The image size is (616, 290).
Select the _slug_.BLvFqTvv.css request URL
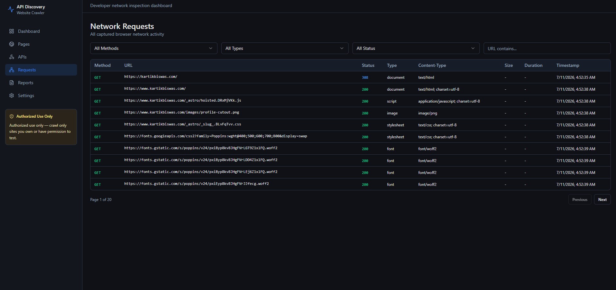pyautogui.click(x=183, y=124)
